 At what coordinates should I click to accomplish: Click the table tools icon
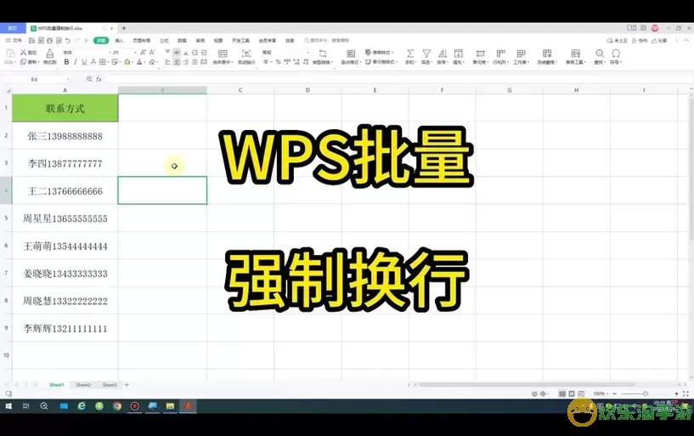tap(575, 54)
